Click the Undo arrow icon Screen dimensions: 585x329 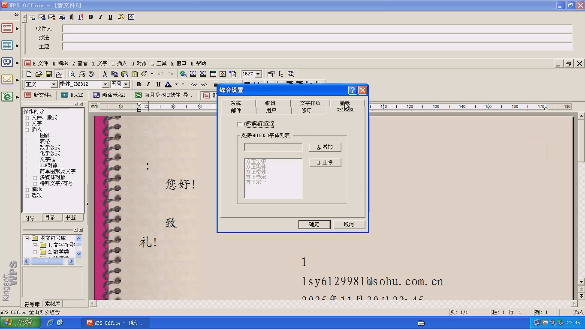coord(161,74)
